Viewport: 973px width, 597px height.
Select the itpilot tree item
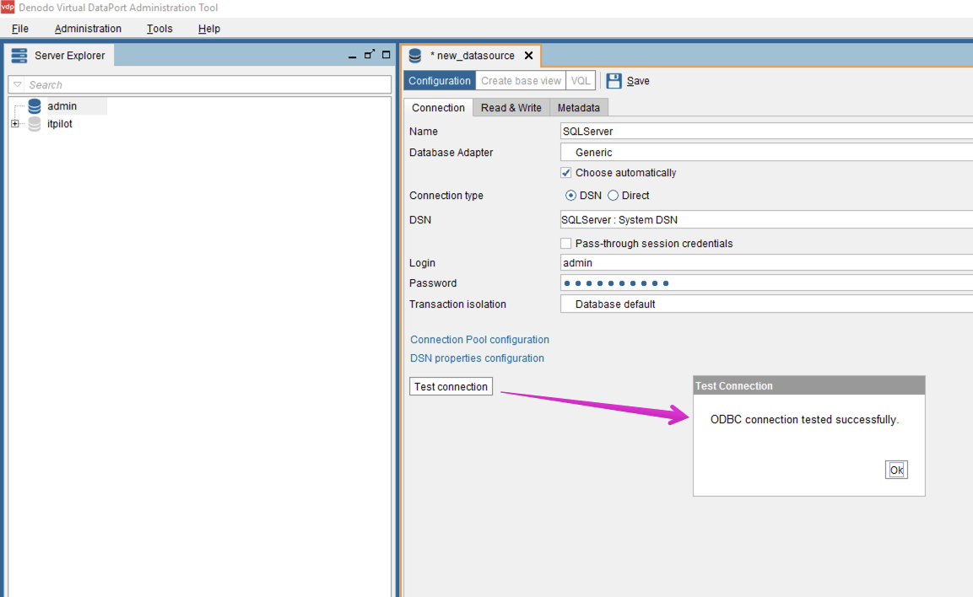click(60, 124)
